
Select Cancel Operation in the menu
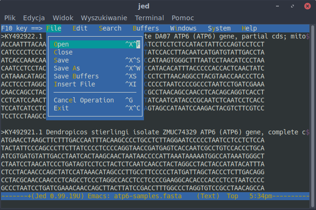pos(83,100)
